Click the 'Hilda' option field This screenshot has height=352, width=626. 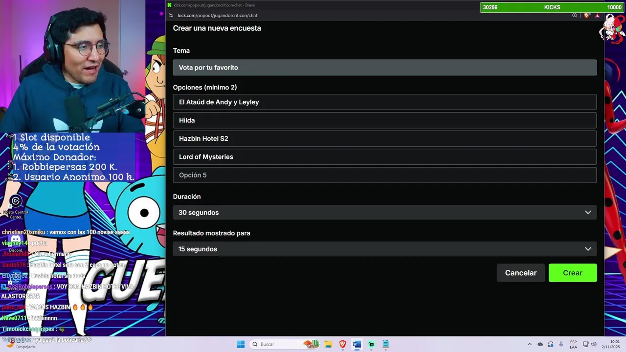pos(384,120)
